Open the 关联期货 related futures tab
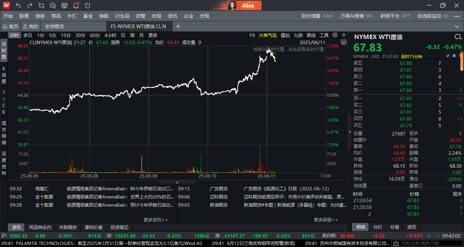The image size is (464, 247). (x=68, y=227)
